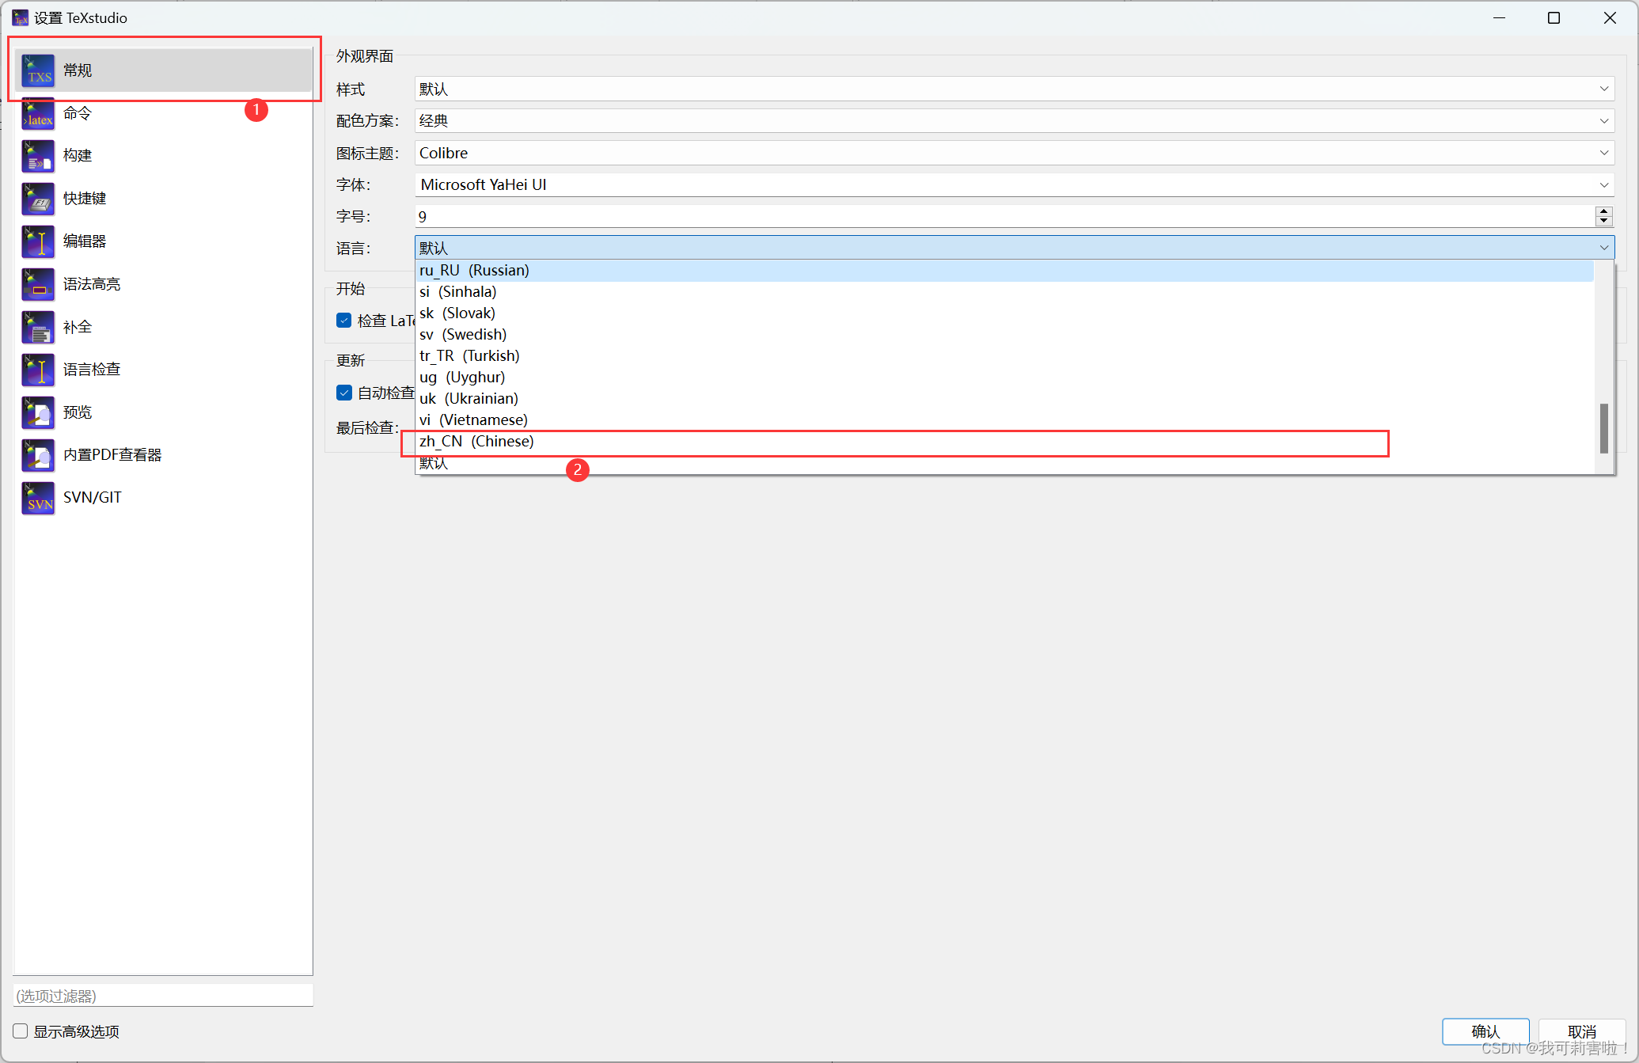Click the 取消 cancel button
Viewport: 1639px width, 1063px height.
1580,1031
